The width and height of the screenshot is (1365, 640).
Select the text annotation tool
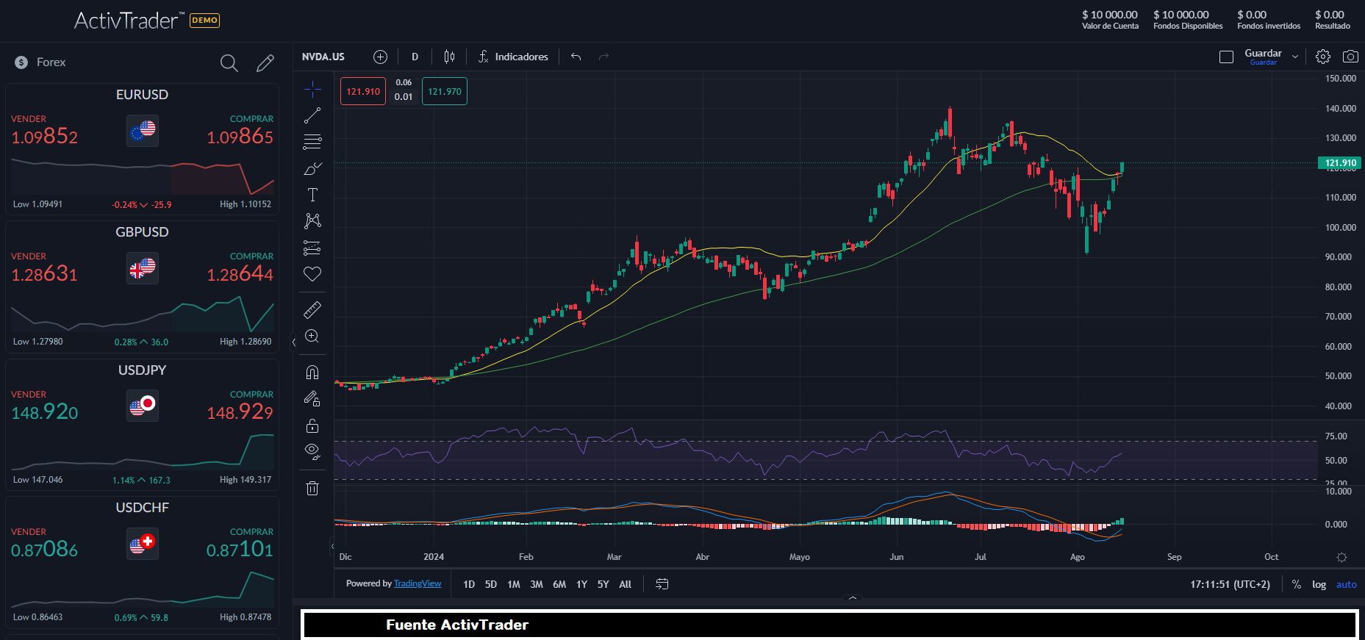pyautogui.click(x=312, y=195)
